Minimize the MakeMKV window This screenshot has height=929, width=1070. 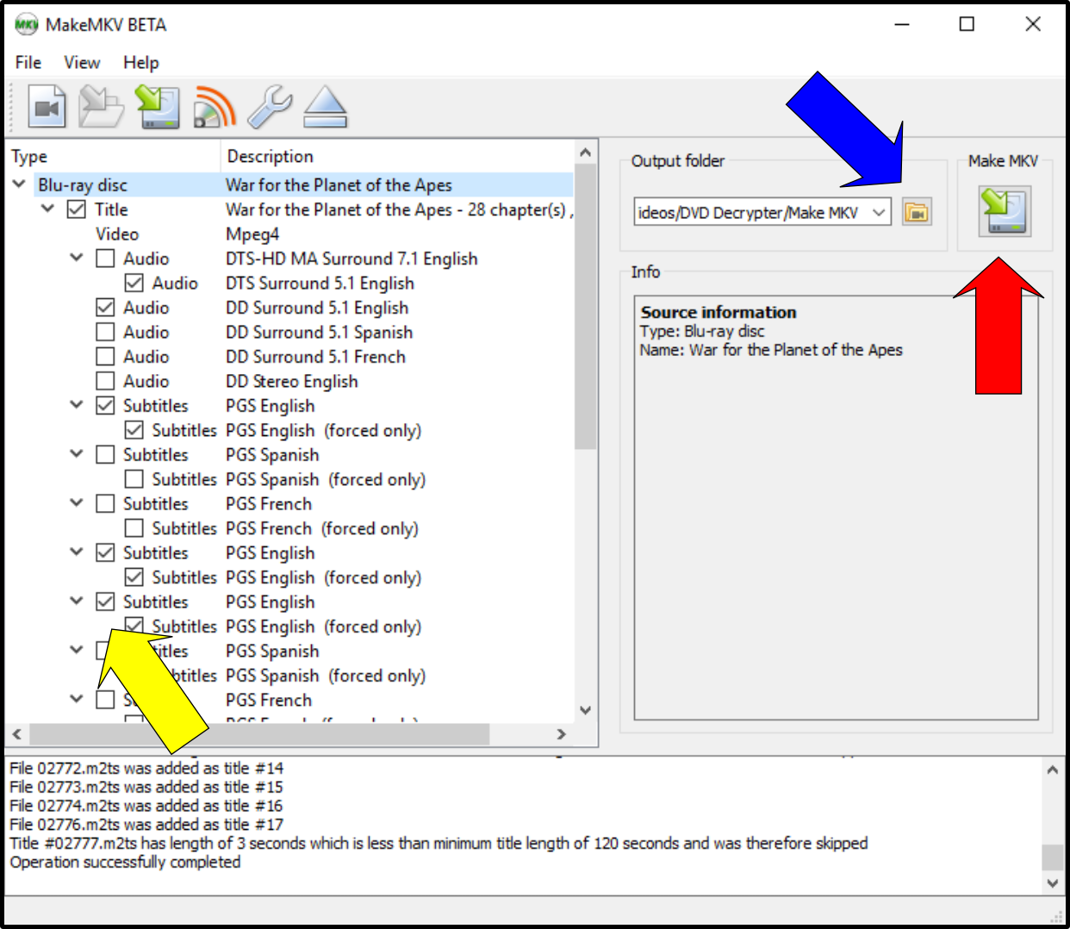pos(902,24)
